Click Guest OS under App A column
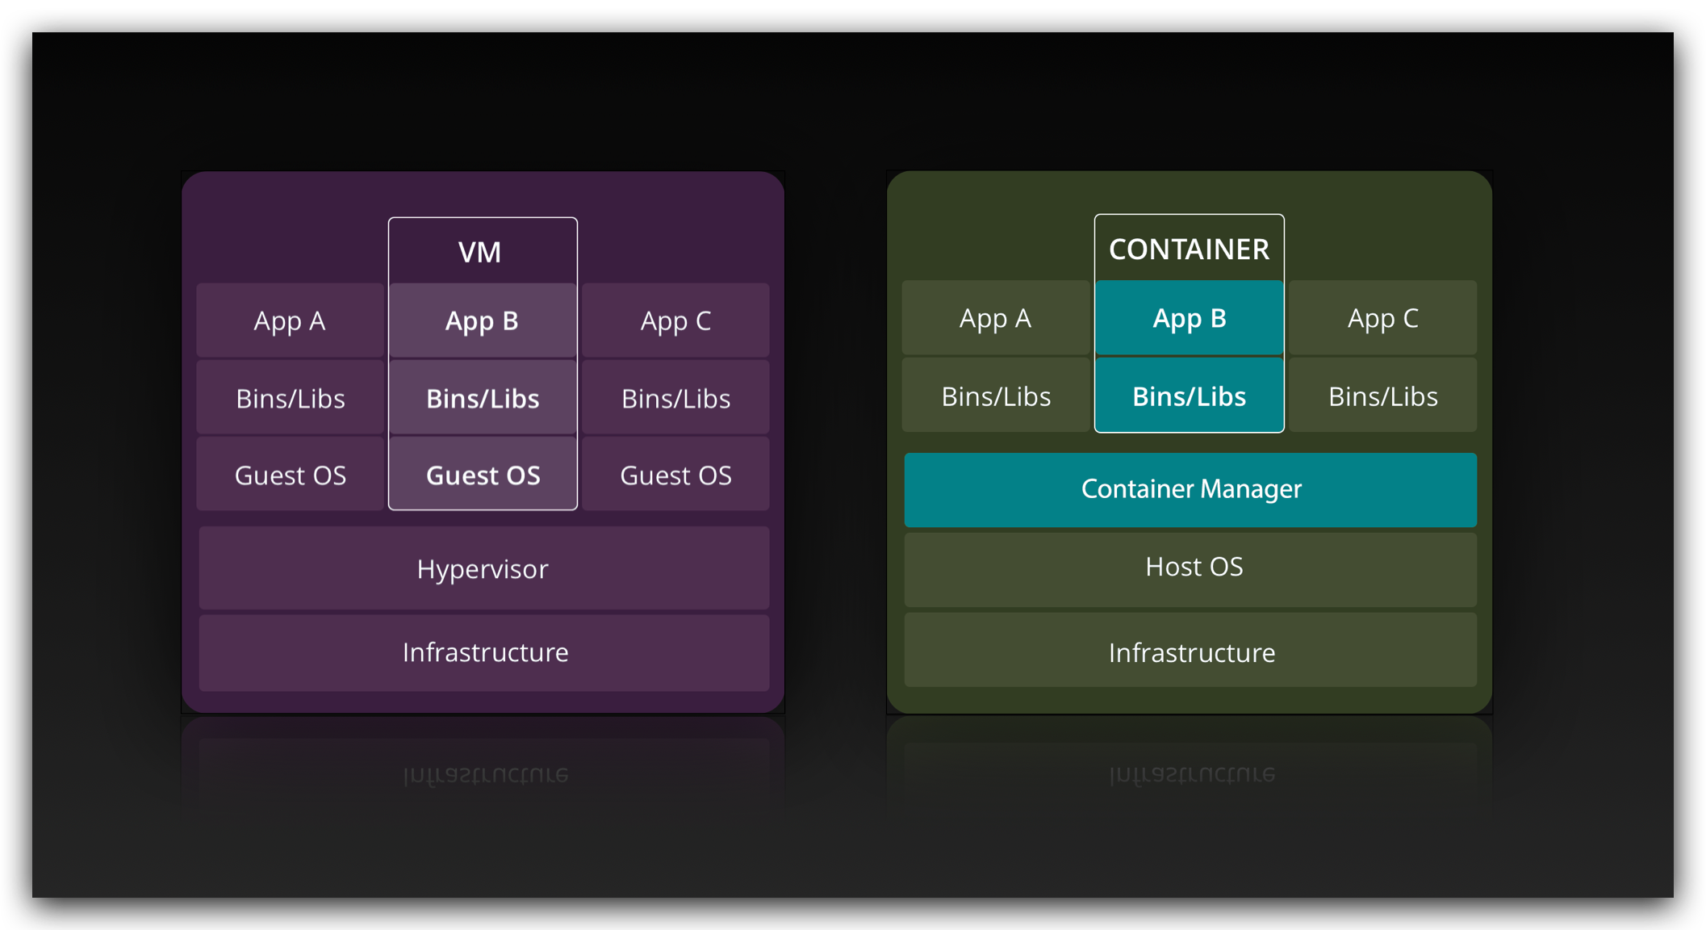This screenshot has width=1706, height=930. click(291, 475)
